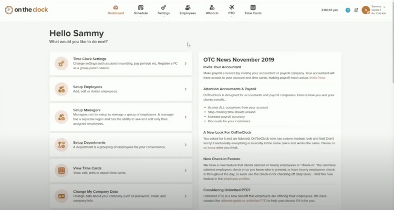The height and width of the screenshot is (210, 394).
Task: Open the View Time Cards title
Action: coord(87,169)
